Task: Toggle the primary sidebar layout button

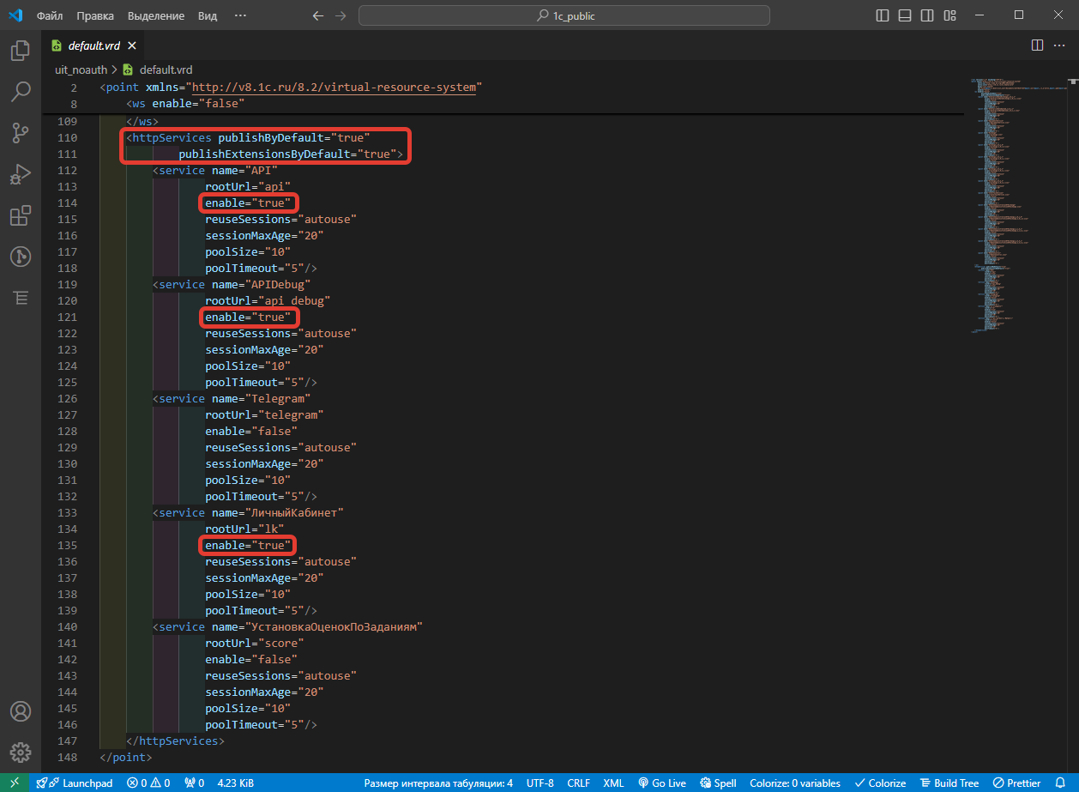Action: (x=883, y=15)
